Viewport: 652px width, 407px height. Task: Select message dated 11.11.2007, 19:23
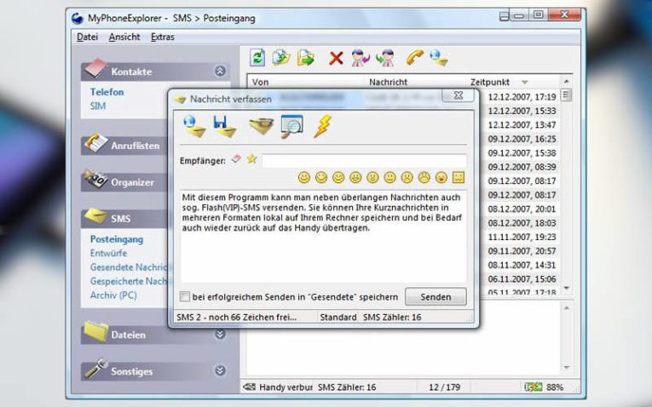click(x=522, y=237)
